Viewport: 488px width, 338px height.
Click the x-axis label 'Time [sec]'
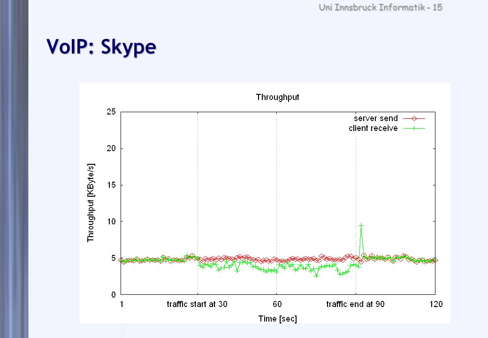[x=278, y=319]
